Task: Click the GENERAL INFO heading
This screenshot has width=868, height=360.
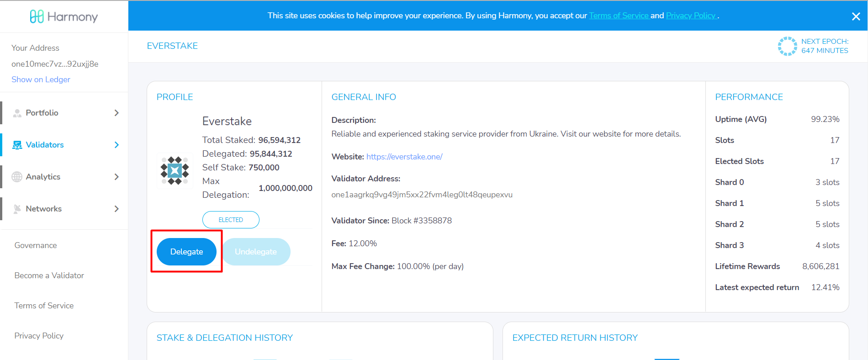Action: (364, 97)
